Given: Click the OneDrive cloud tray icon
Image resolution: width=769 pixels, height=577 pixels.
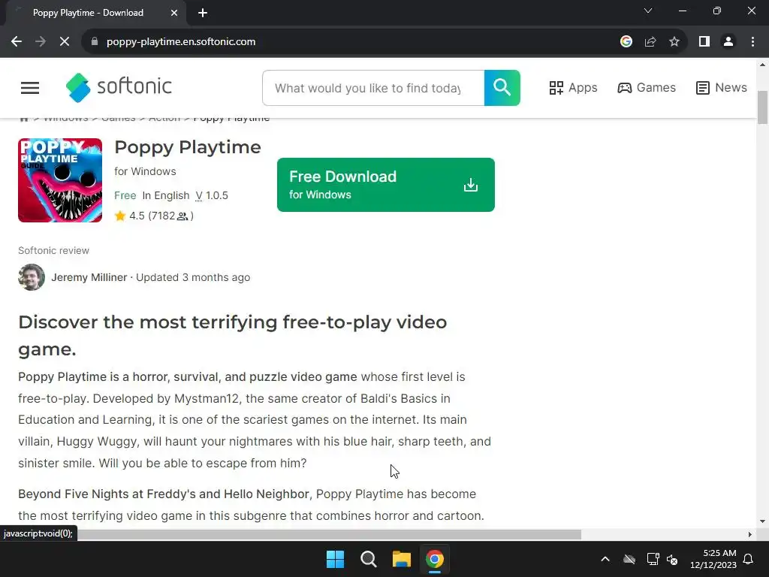Looking at the screenshot, I should pyautogui.click(x=629, y=559).
